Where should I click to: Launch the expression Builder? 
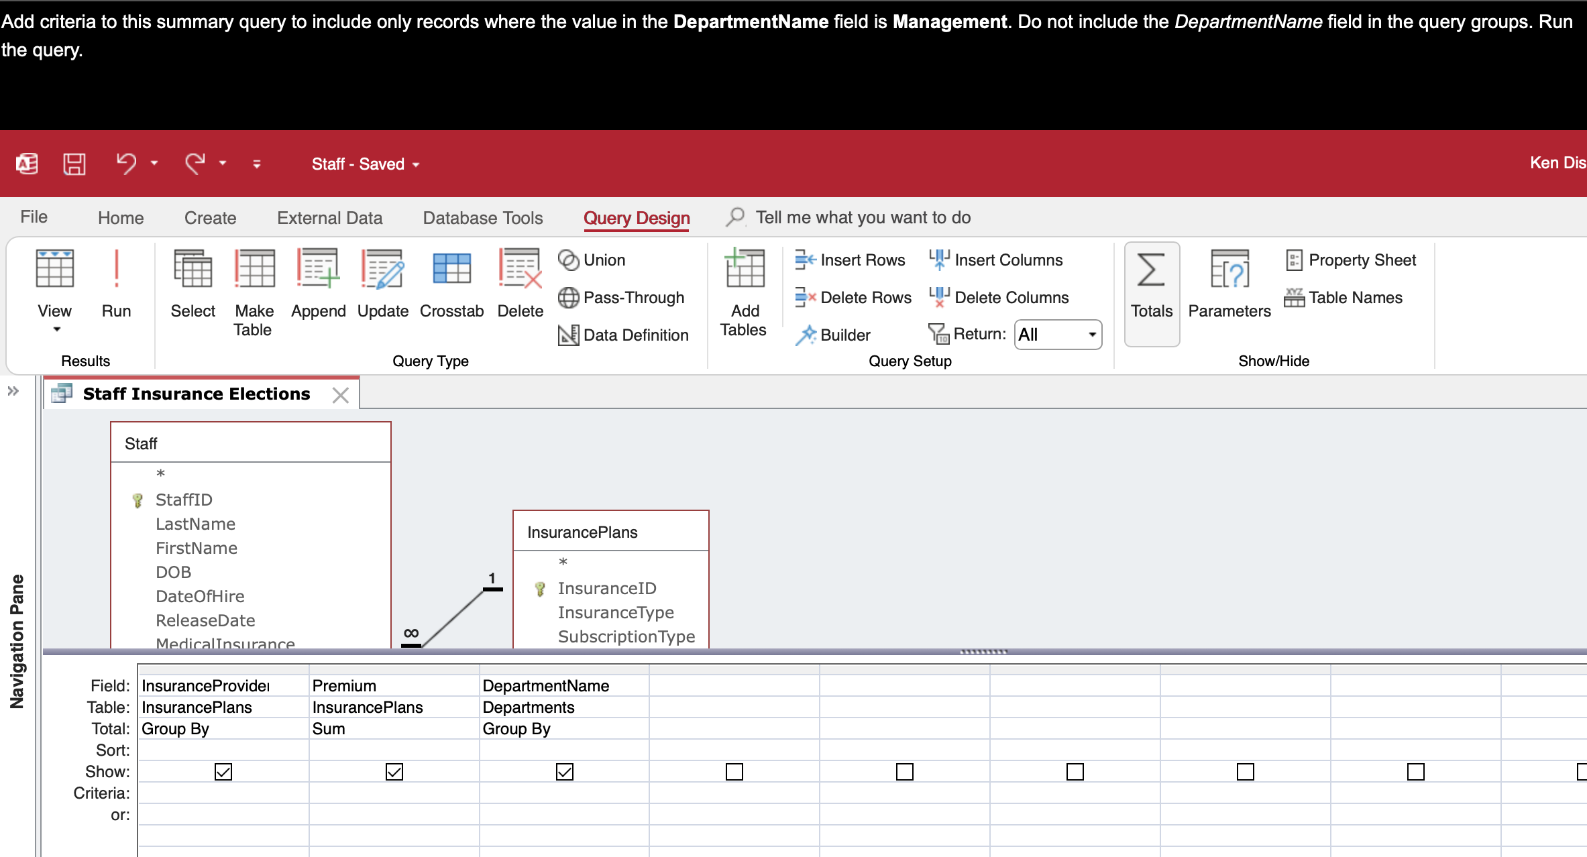(832, 335)
